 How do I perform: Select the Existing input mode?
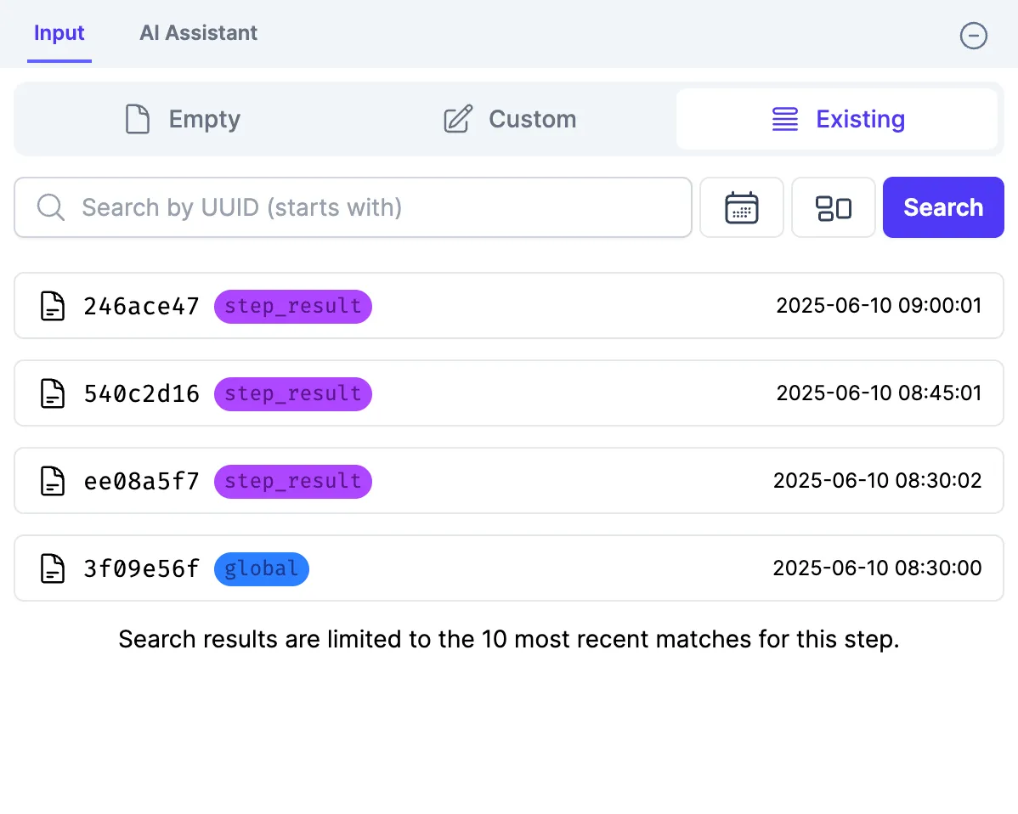point(837,120)
